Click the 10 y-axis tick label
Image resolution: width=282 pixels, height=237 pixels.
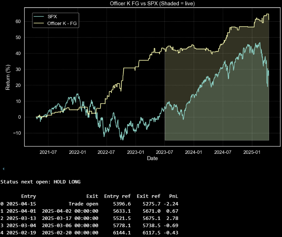click(18, 101)
